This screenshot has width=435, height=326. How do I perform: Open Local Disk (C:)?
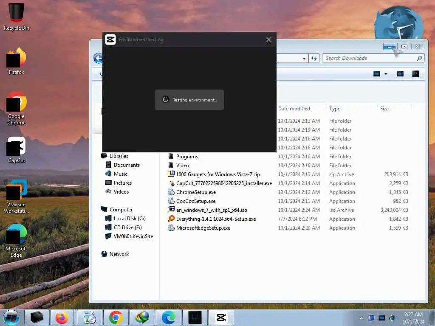[x=125, y=219]
